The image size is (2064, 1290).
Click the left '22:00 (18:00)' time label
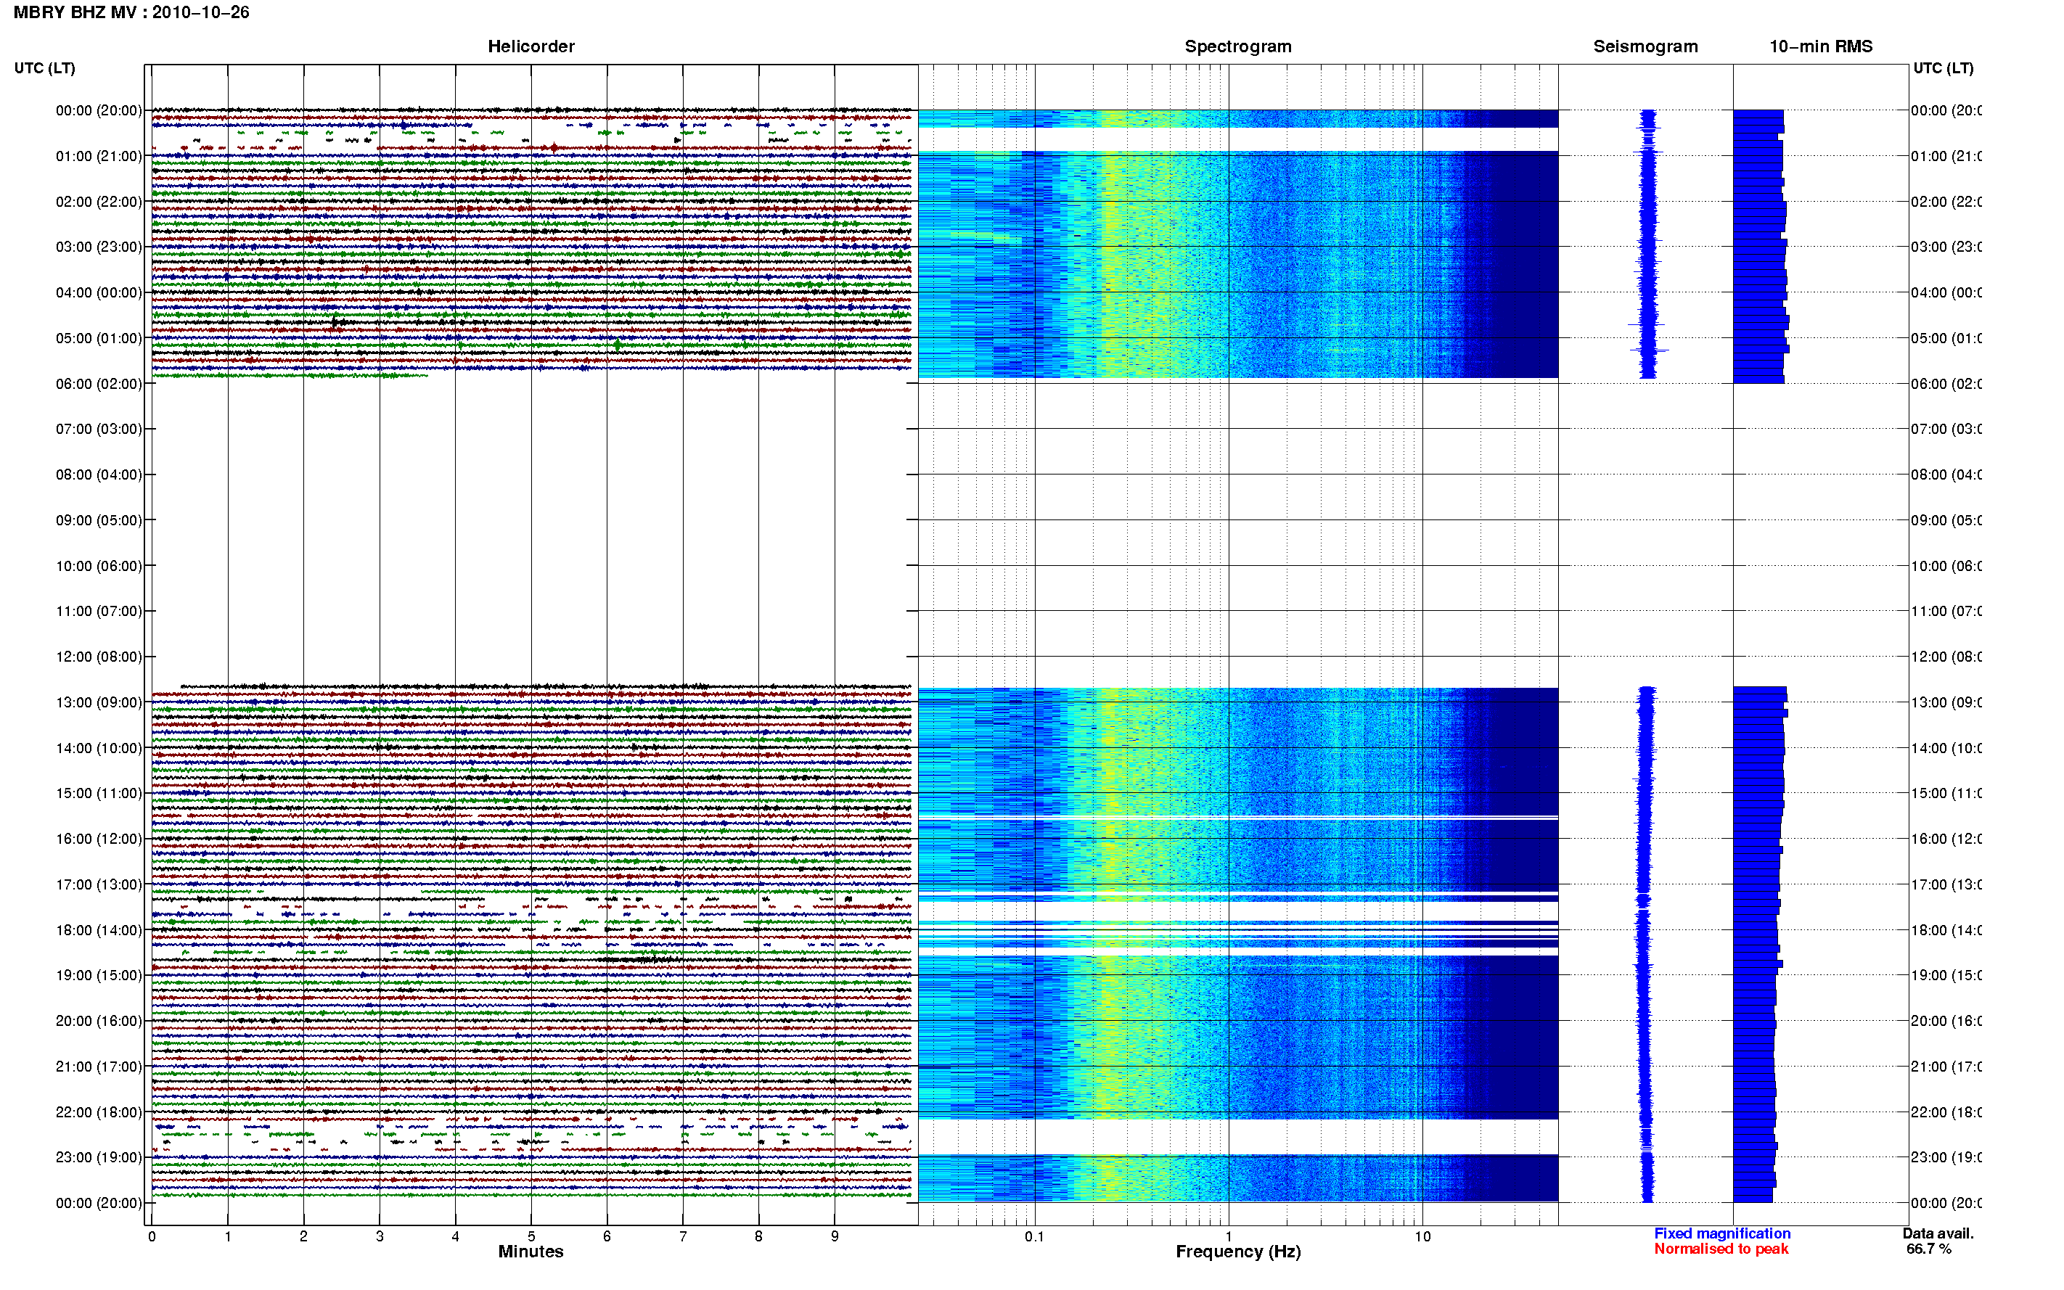pos(99,1112)
